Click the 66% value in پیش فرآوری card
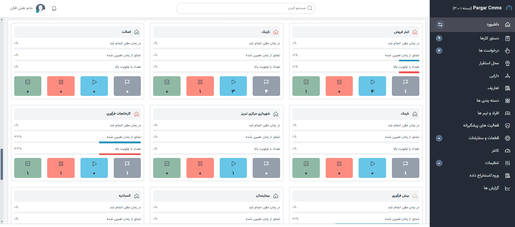The image size is (515, 227). click(295, 219)
